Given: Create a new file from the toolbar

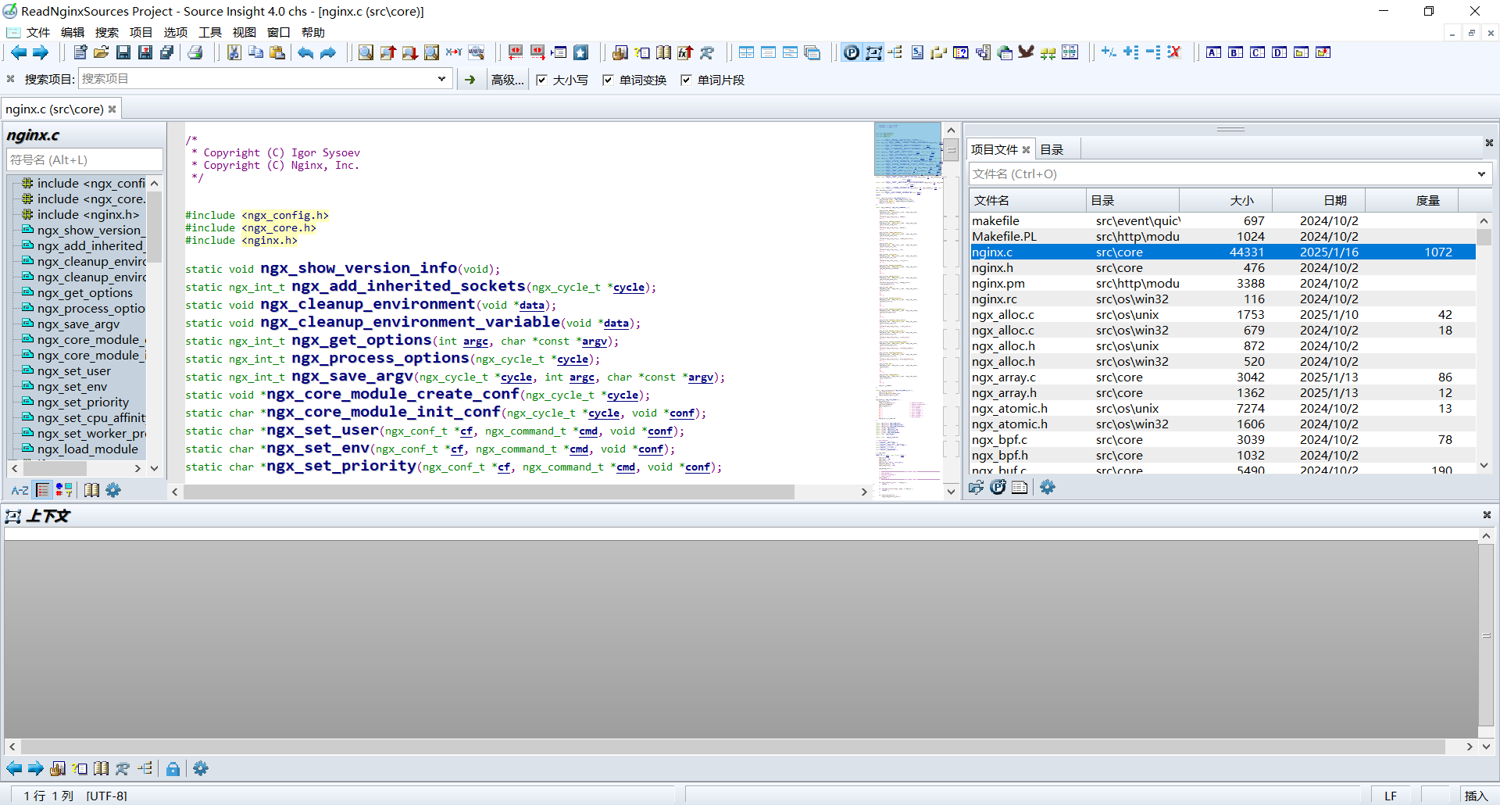Looking at the screenshot, I should coord(80,52).
